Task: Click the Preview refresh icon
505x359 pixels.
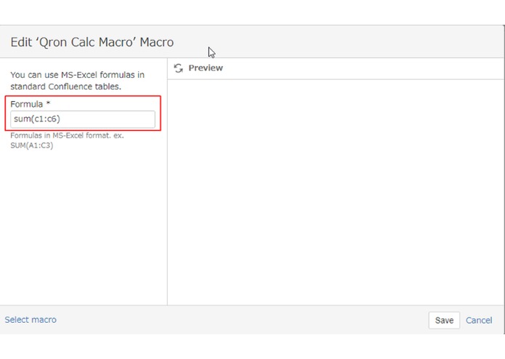Action: coord(179,68)
